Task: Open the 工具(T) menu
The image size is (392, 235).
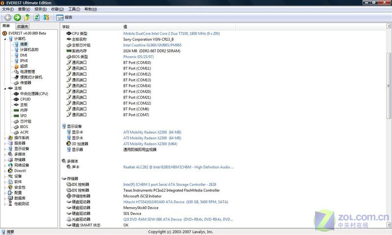Action: click(x=74, y=9)
